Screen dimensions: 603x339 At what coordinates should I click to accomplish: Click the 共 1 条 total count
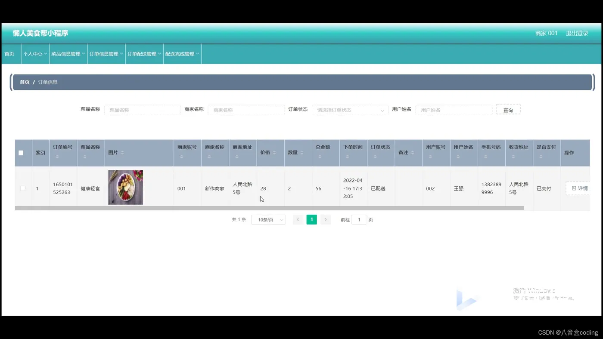coord(239,220)
